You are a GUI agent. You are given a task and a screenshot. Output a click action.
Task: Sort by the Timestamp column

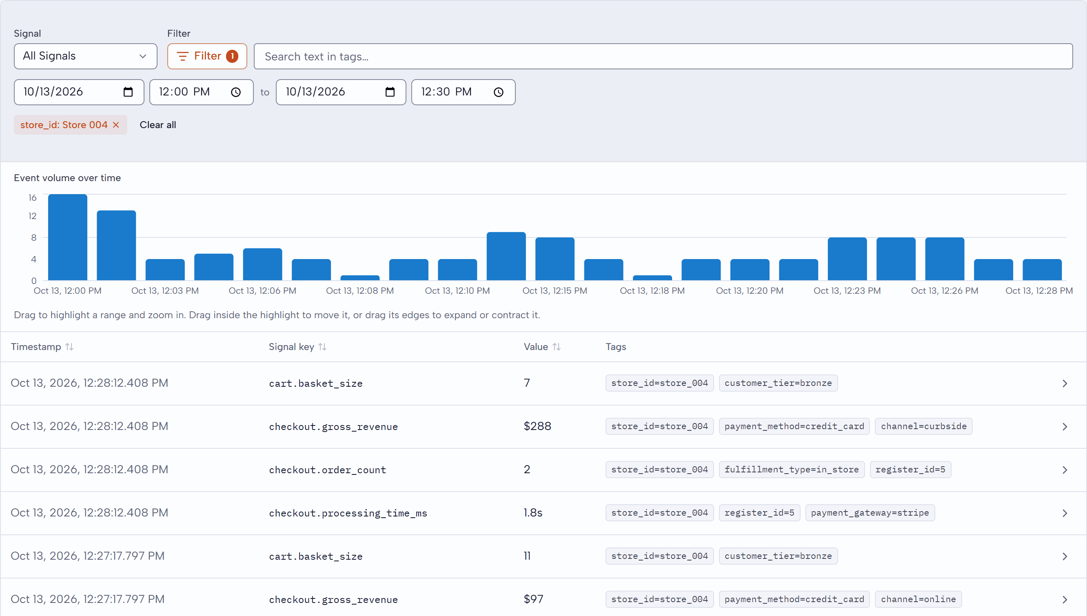tap(42, 346)
